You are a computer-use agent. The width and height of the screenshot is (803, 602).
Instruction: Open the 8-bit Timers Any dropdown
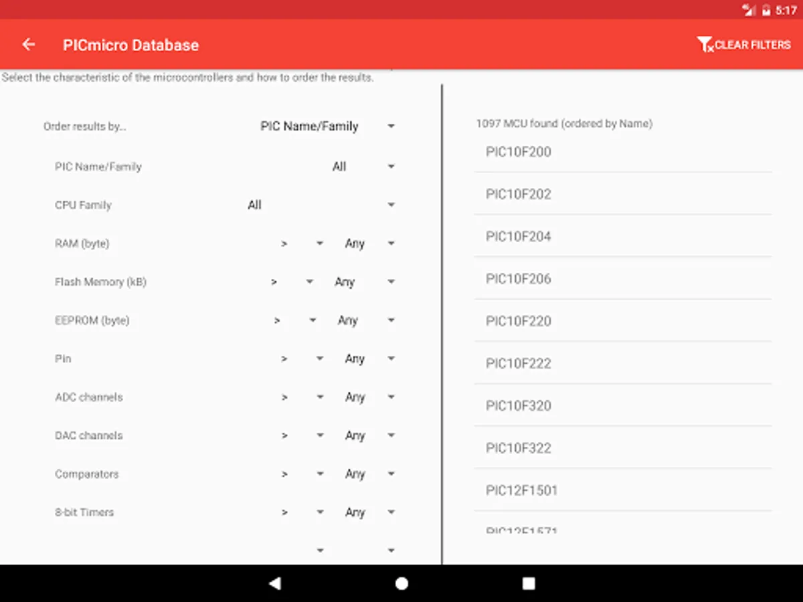coord(370,512)
